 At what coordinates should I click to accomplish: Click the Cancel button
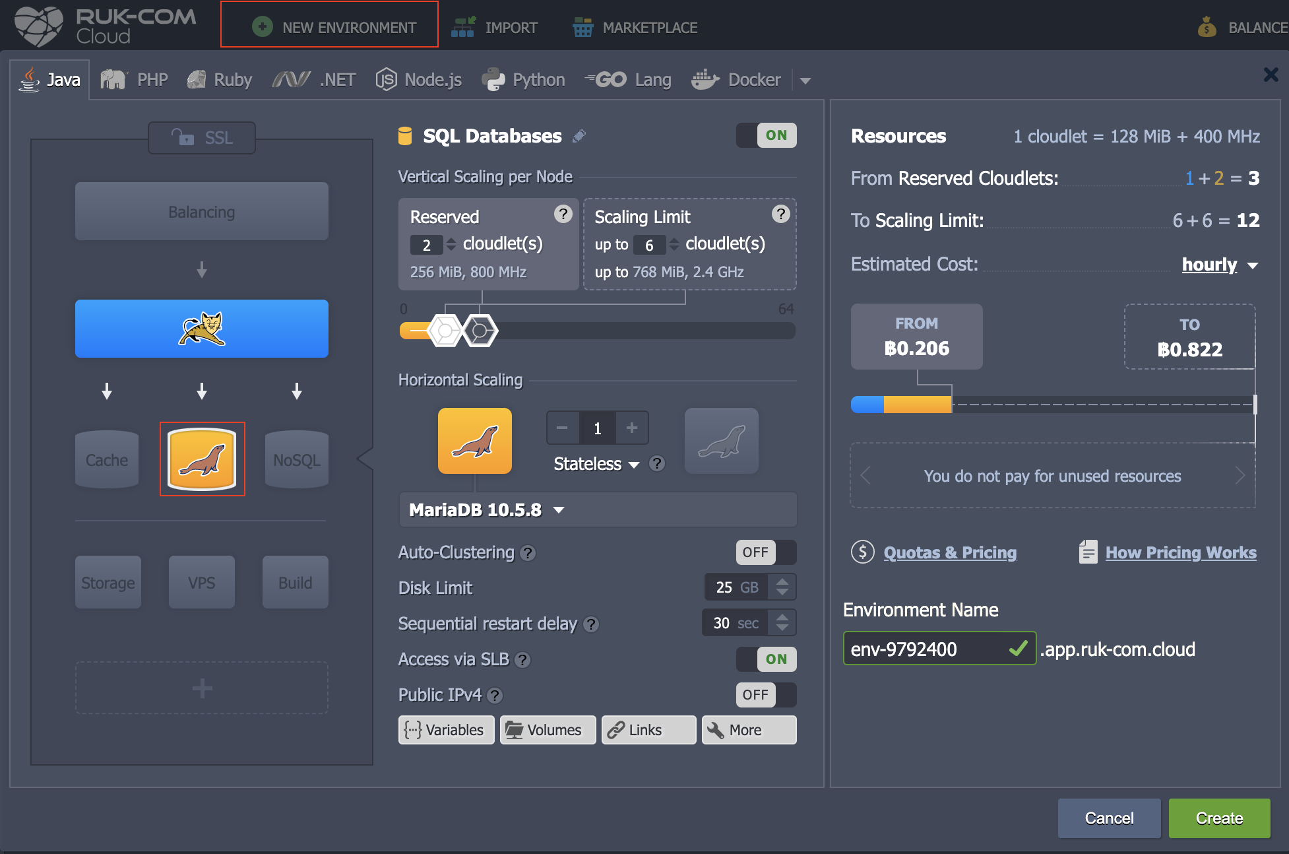[1109, 818]
